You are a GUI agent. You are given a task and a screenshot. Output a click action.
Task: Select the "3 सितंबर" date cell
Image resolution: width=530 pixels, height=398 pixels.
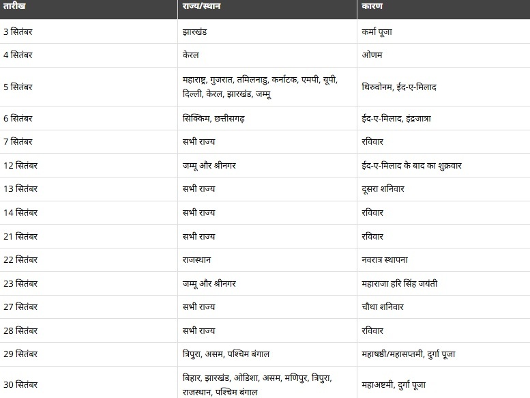point(20,31)
